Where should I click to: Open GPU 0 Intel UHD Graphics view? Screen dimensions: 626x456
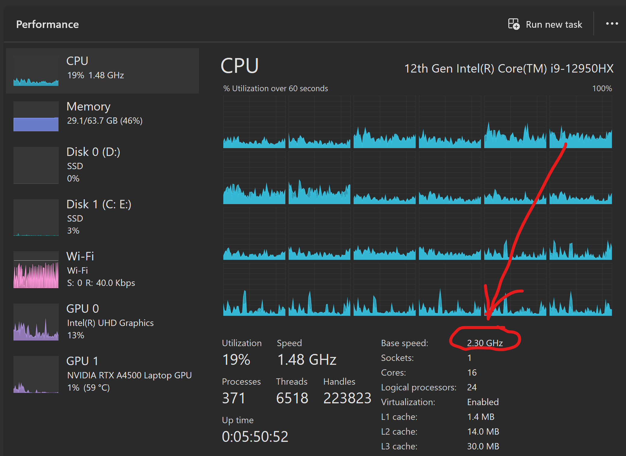coord(102,322)
